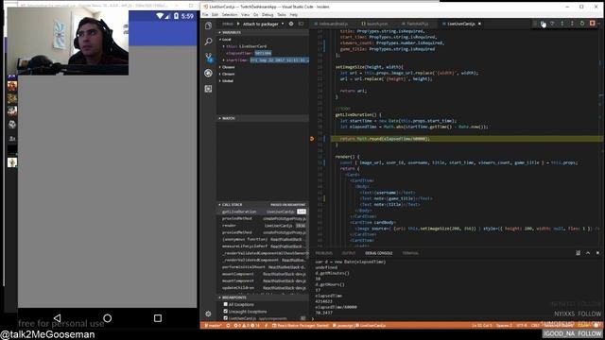Expand the Watch section
The width and height of the screenshot is (605, 340).
pyautogui.click(x=263, y=118)
